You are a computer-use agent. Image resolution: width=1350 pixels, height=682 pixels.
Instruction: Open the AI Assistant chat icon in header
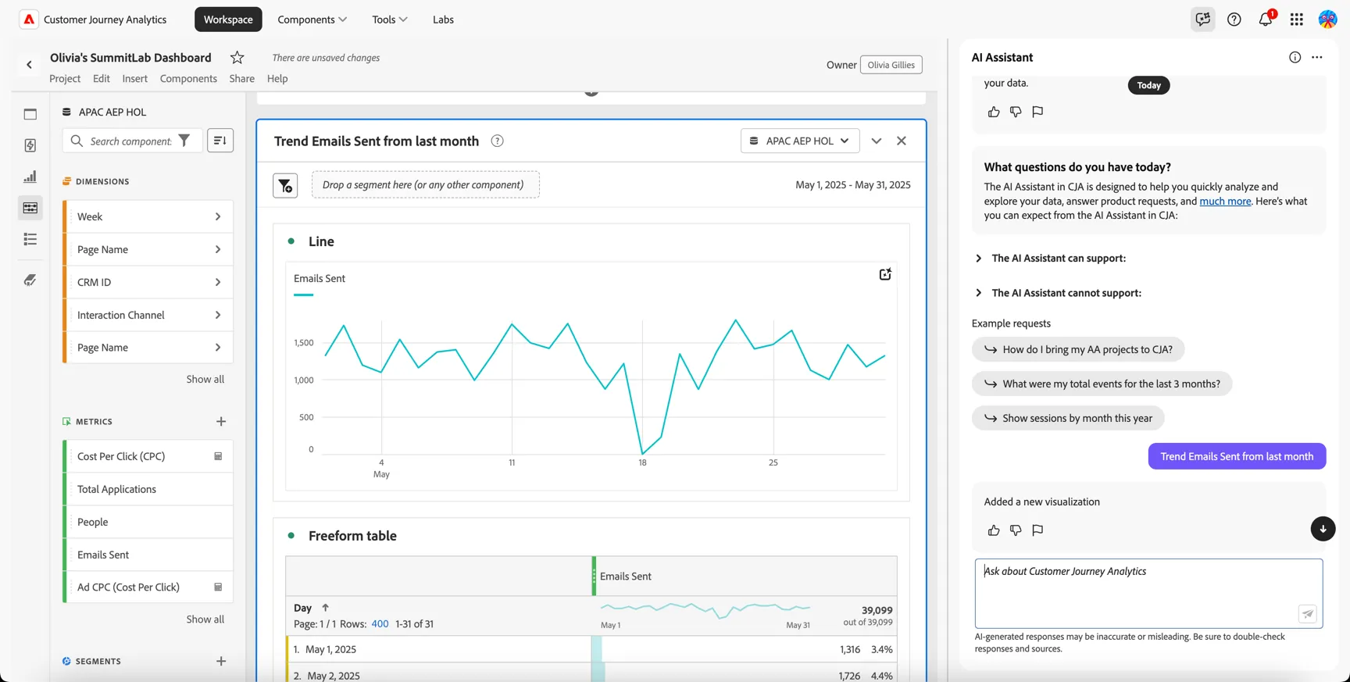[1202, 20]
